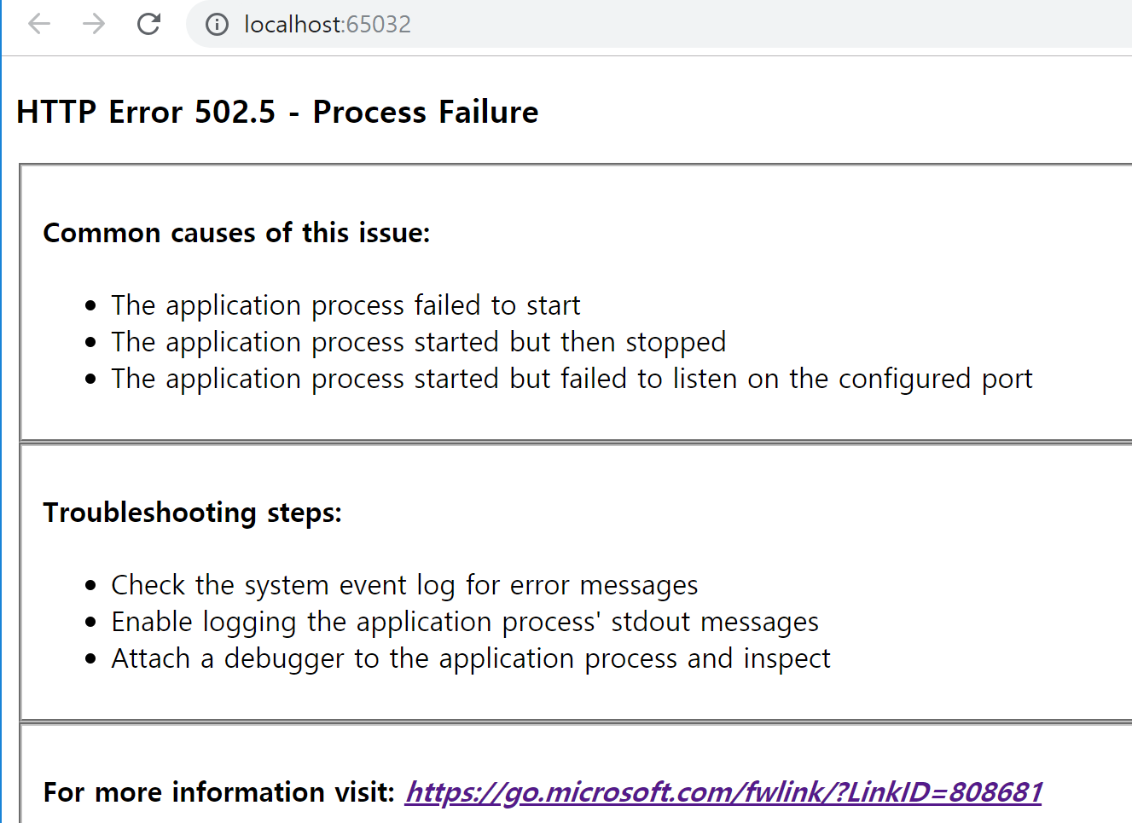Click the bullet about process failed to start
This screenshot has width=1132, height=823.
coord(345,304)
